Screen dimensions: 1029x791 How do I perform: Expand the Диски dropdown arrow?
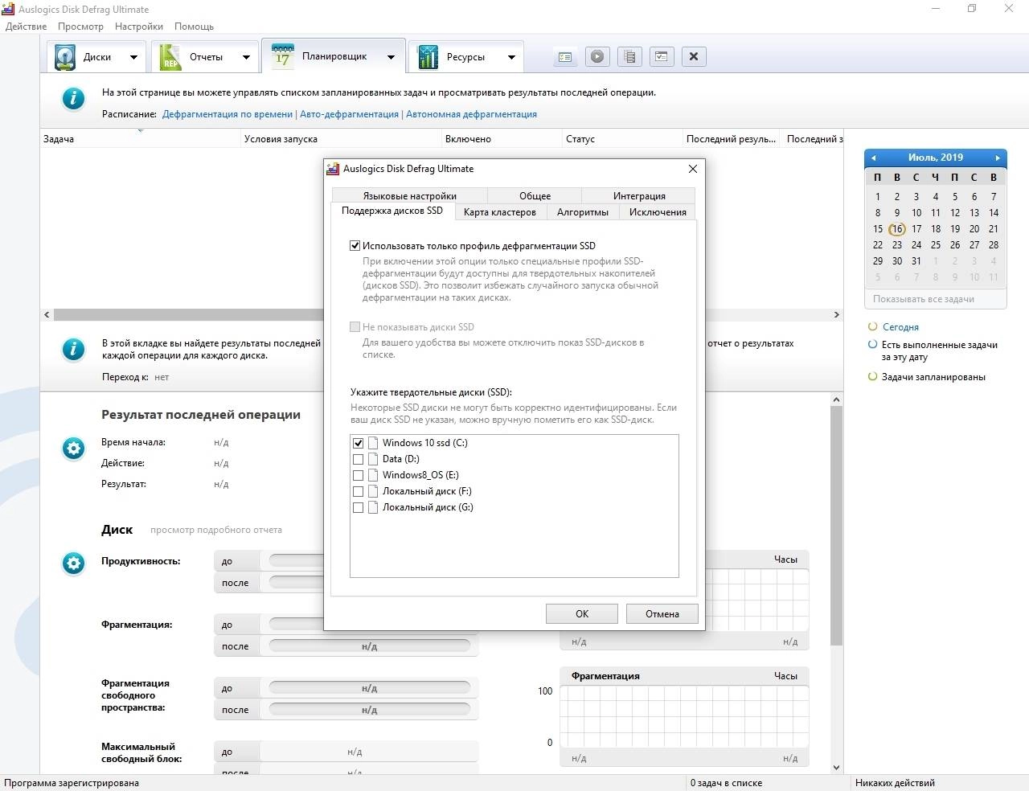tap(134, 57)
